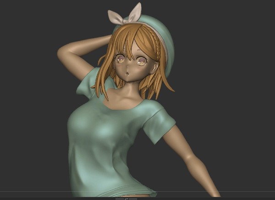Select the visible ear under the hair
The width and height of the screenshot is (275, 200).
(155, 68)
